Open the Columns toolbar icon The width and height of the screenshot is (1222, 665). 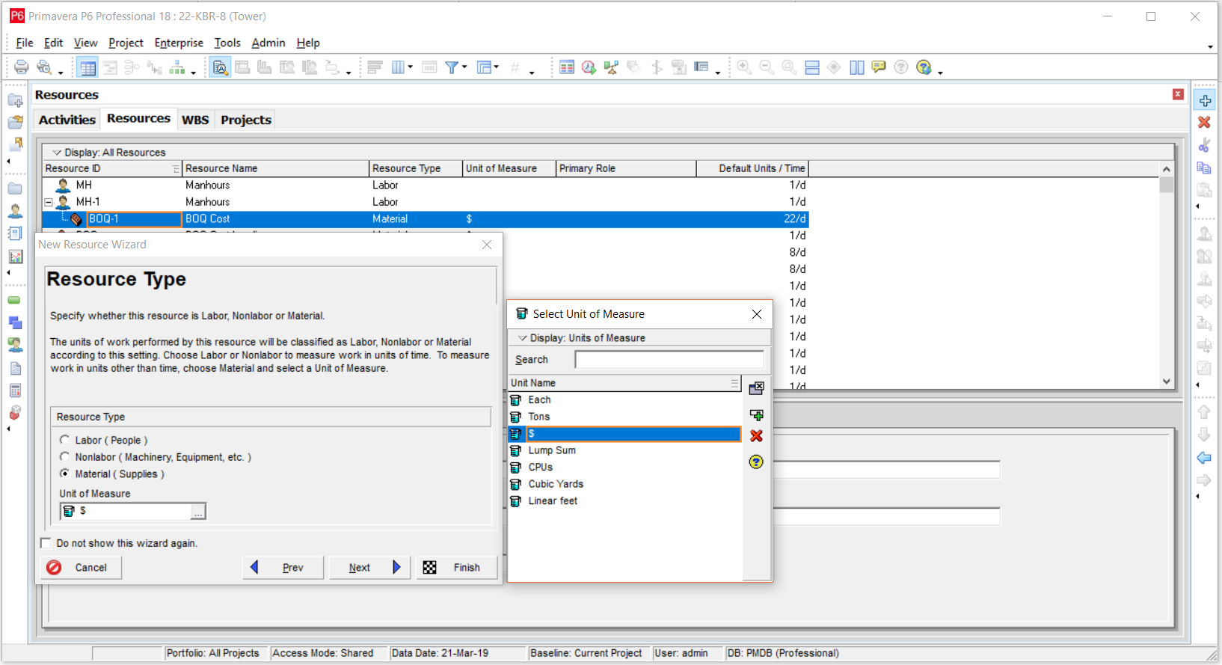[x=399, y=67]
